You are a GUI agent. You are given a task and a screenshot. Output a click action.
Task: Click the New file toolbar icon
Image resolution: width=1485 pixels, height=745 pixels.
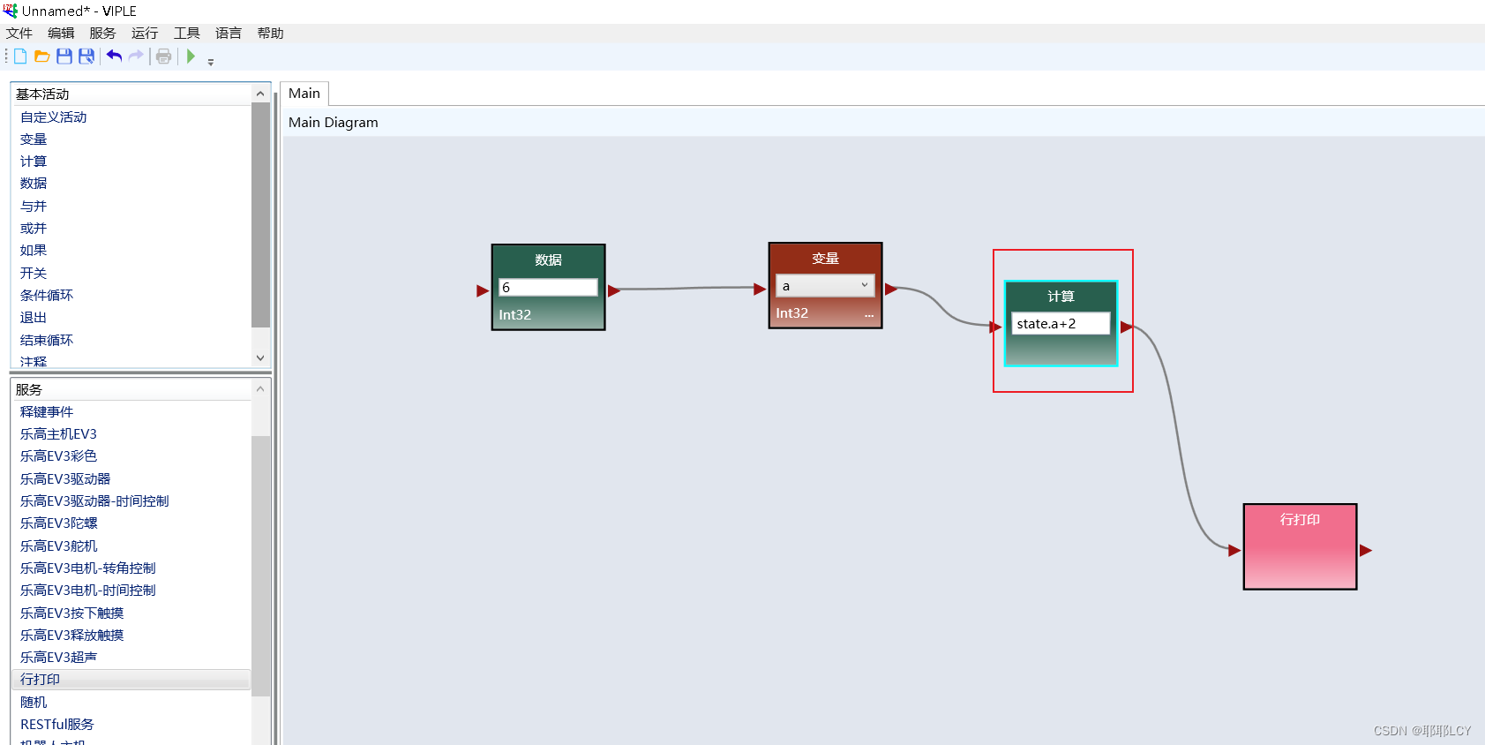tap(20, 56)
